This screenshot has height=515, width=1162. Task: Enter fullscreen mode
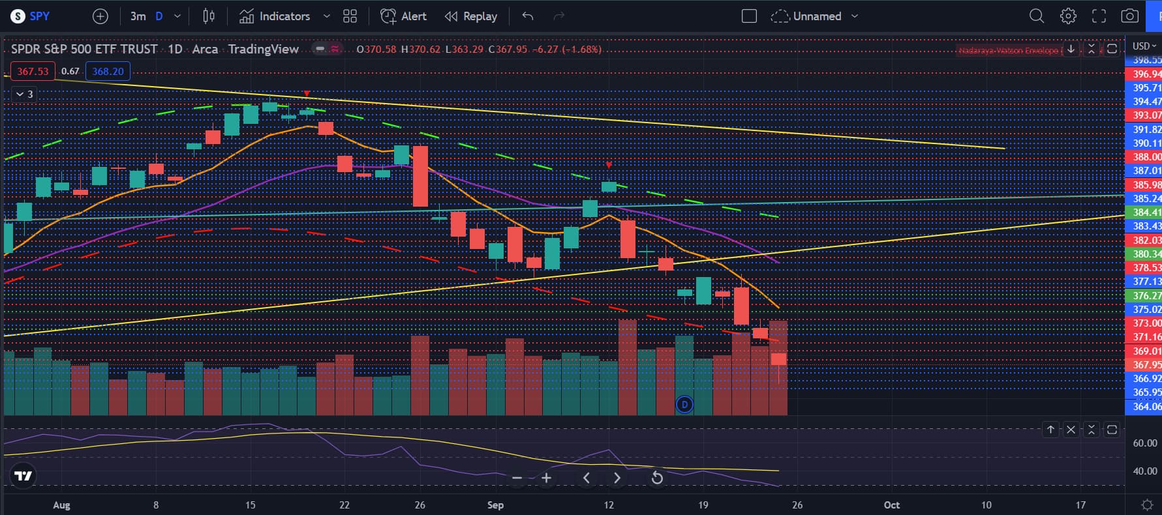click(1099, 16)
